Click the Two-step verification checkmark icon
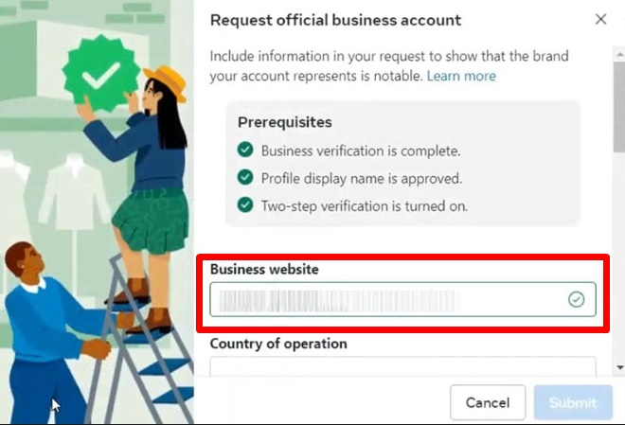The image size is (625, 425). point(245,204)
